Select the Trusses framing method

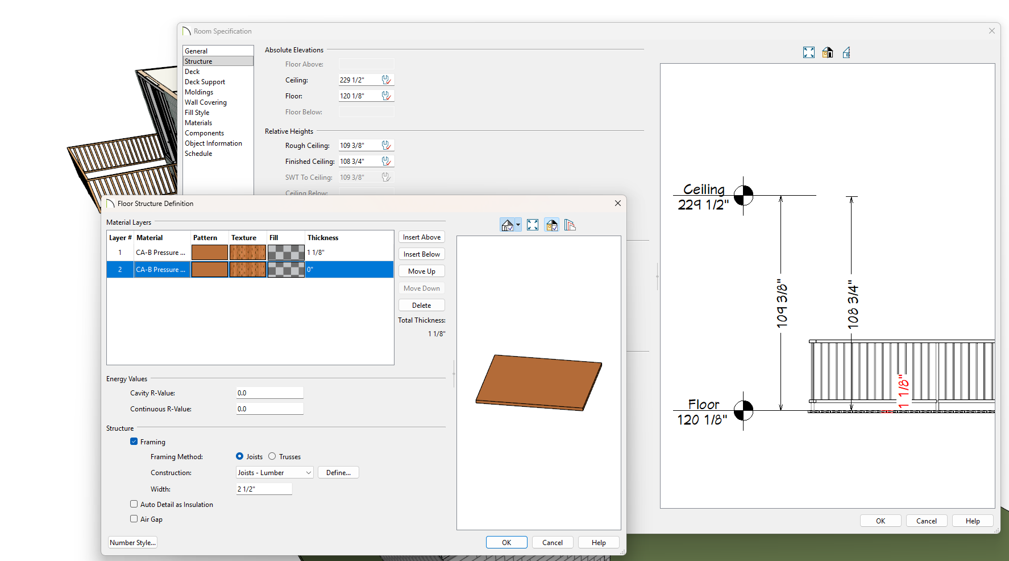272,456
